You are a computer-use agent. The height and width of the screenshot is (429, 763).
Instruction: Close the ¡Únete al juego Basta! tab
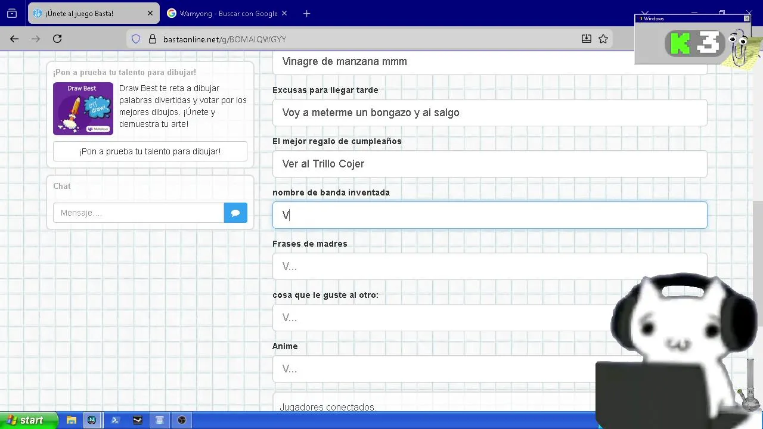150,13
